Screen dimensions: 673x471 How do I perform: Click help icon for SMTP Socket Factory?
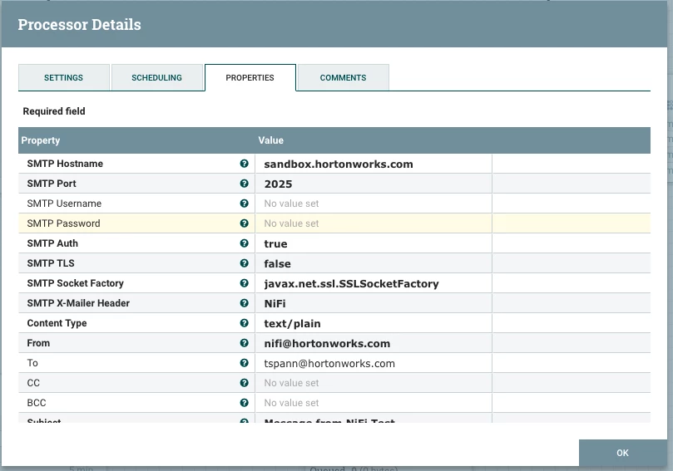[245, 283]
